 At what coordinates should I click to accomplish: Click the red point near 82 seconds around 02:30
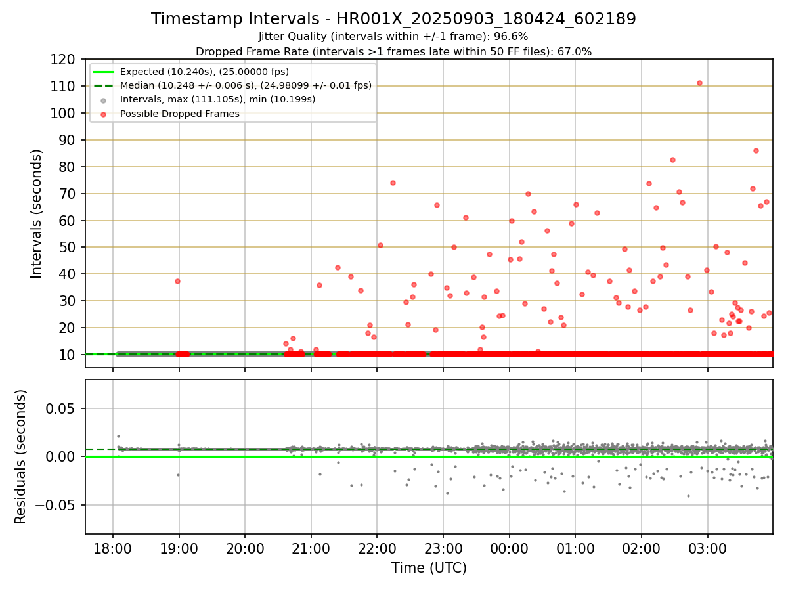672,160
